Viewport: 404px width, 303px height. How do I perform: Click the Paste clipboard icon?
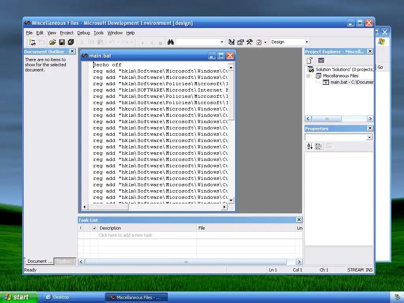tap(101, 42)
